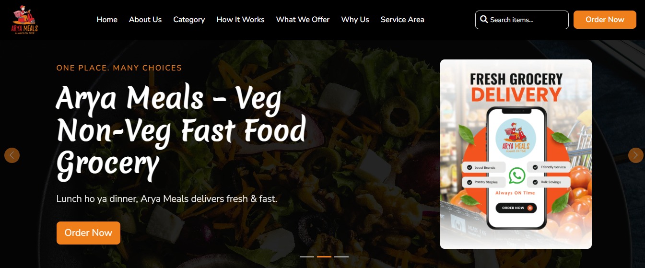Viewport: 645px width, 268px height.
Task: Select the third carousel indicator
Action: pyautogui.click(x=341, y=257)
